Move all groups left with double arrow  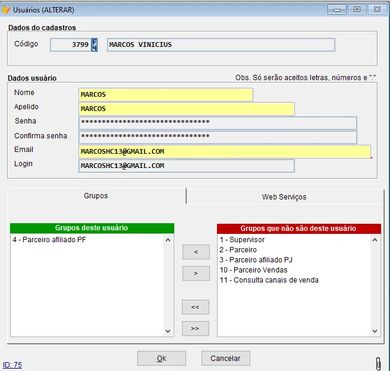point(196,307)
